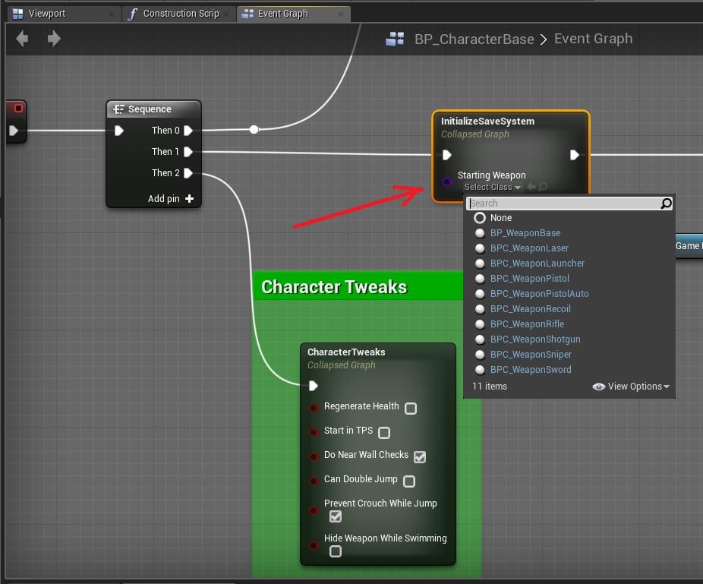
Task: Click BP_CharacterBase in the breadcrumb
Action: coord(474,39)
